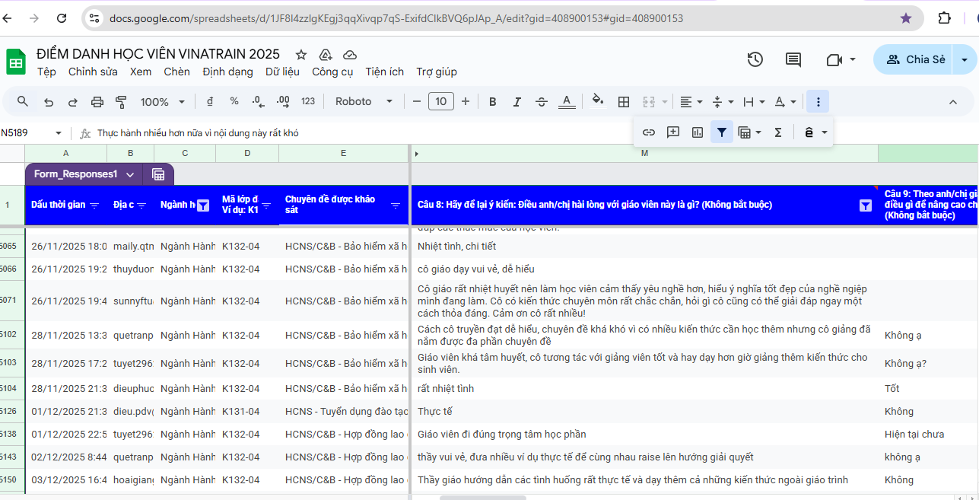Open the Dữ liệu menu
979x500 pixels.
tap(282, 72)
